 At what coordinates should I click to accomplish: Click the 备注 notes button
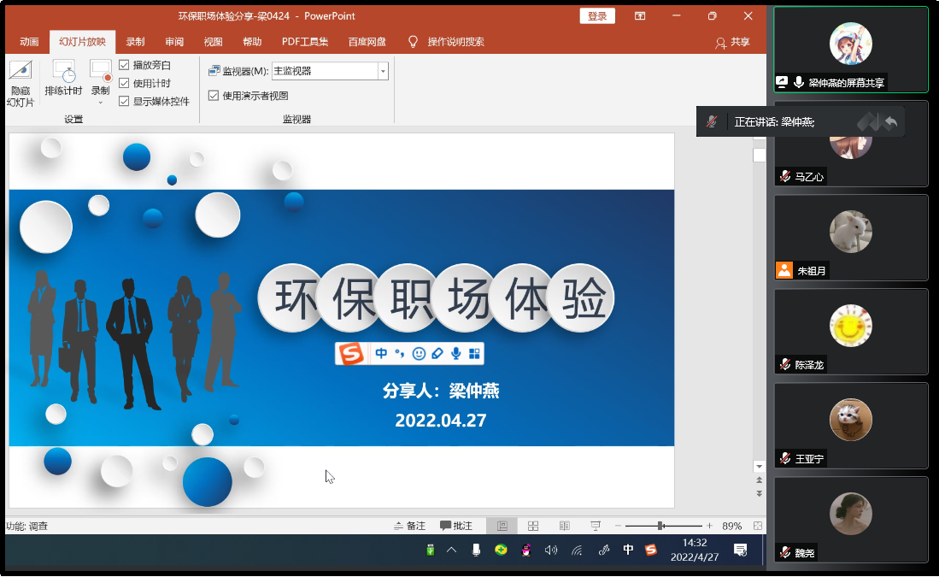click(409, 526)
